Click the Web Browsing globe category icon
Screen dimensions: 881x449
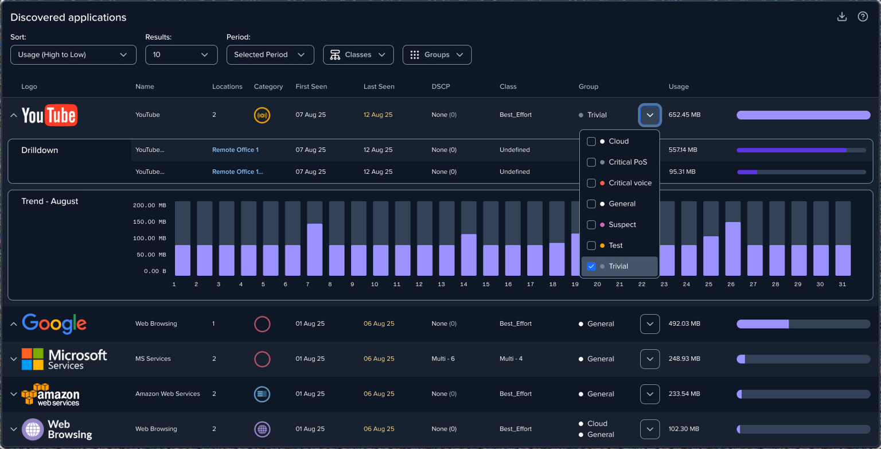[263, 429]
